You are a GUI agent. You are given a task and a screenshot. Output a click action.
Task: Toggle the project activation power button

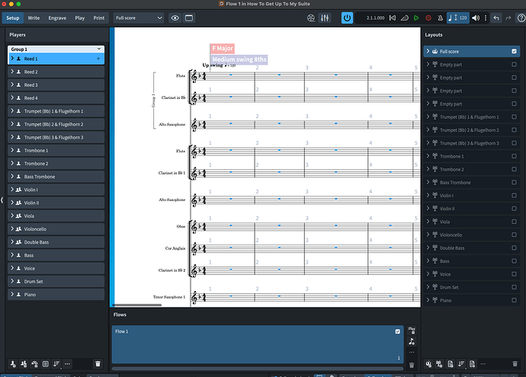(347, 18)
